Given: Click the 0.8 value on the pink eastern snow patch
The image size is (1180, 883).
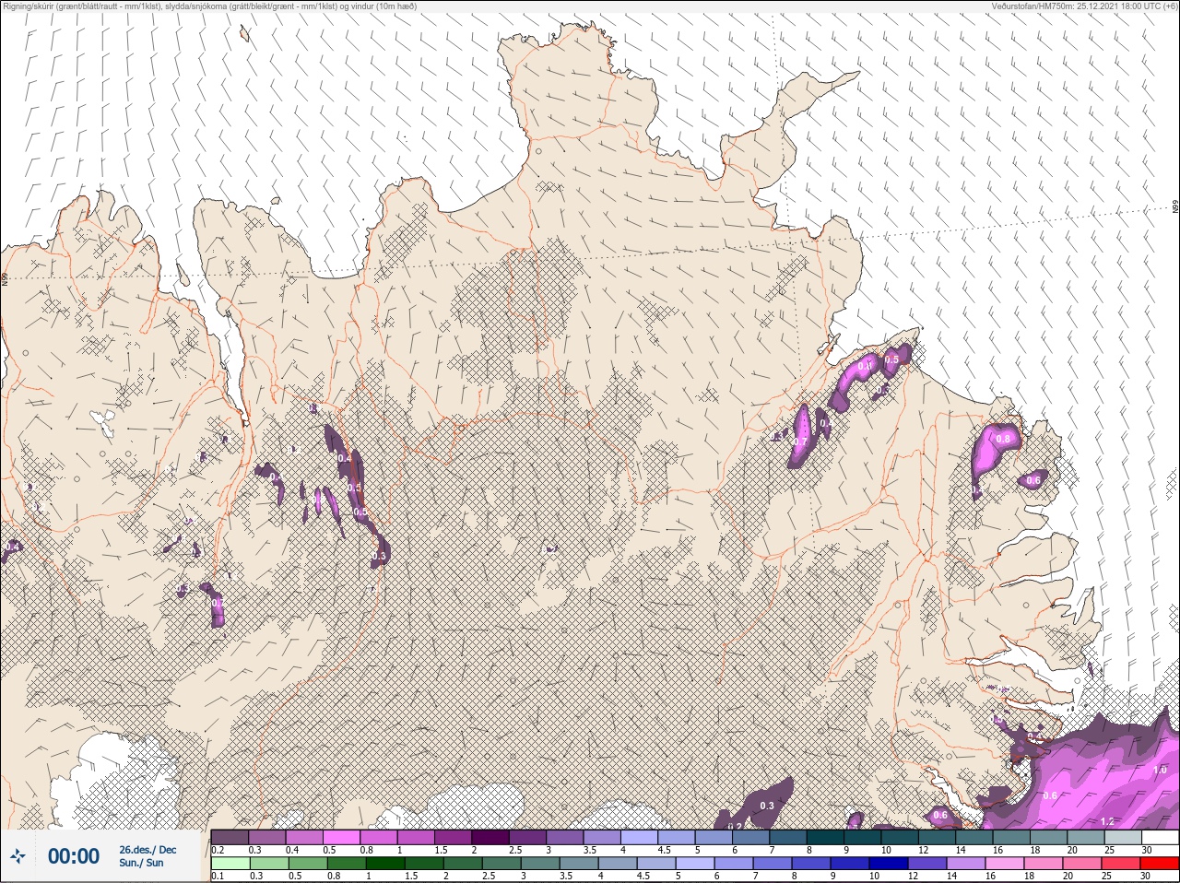Looking at the screenshot, I should 1003,439.
